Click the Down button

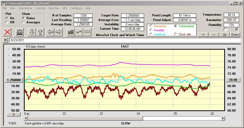coord(235,35)
